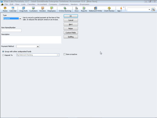Open Client Review toolbar icon
Screen dimensions: 157x118
point(109,9)
